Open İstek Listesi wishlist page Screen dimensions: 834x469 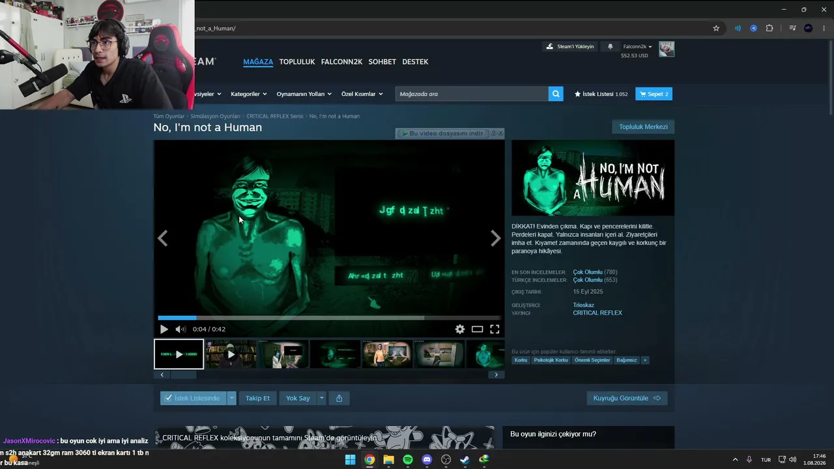pyautogui.click(x=601, y=94)
